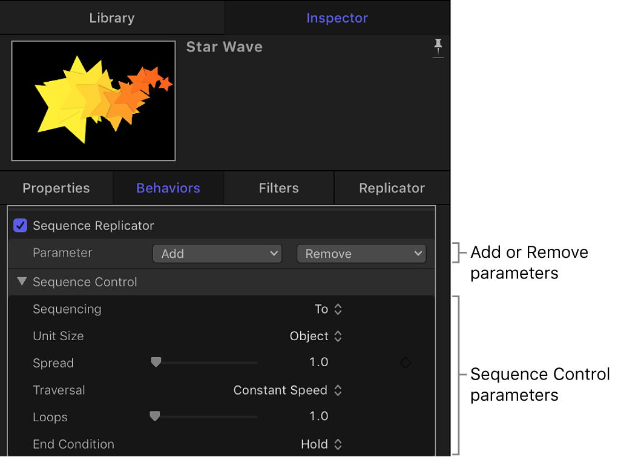Switch to the Filters tab
The width and height of the screenshot is (618, 457).
278,188
